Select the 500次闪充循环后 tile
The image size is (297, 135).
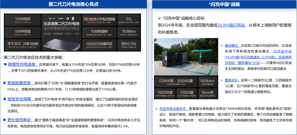[x=99, y=45]
